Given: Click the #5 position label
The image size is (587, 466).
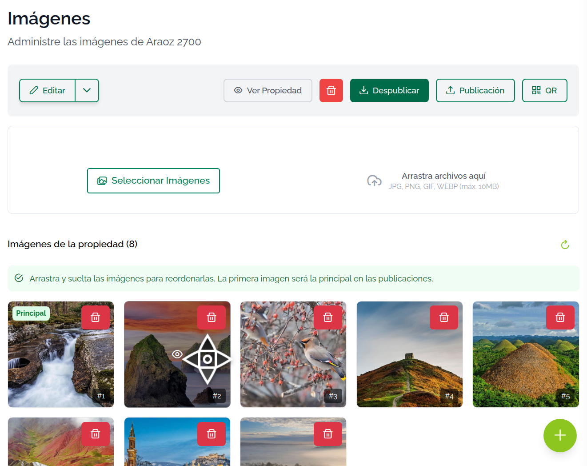Looking at the screenshot, I should pyautogui.click(x=565, y=396).
